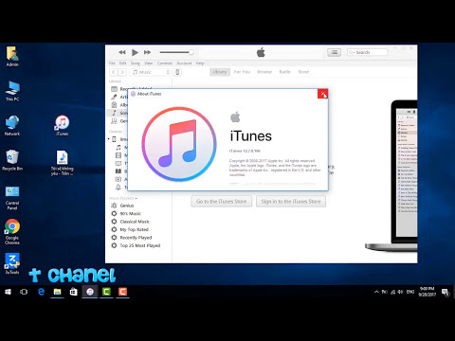
Task: Show hidden system tray icons
Action: 376,292
